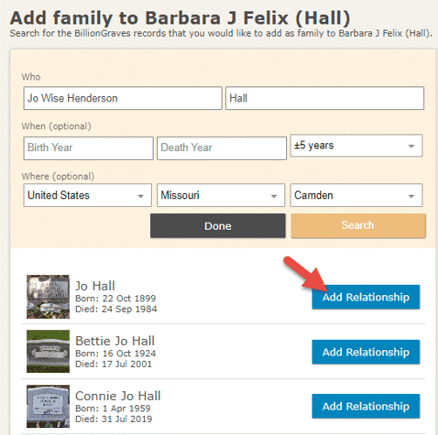Screen dimensions: 438x435
Task: Open Connie Jo Hall gravestone thumbnail
Action: (48, 406)
